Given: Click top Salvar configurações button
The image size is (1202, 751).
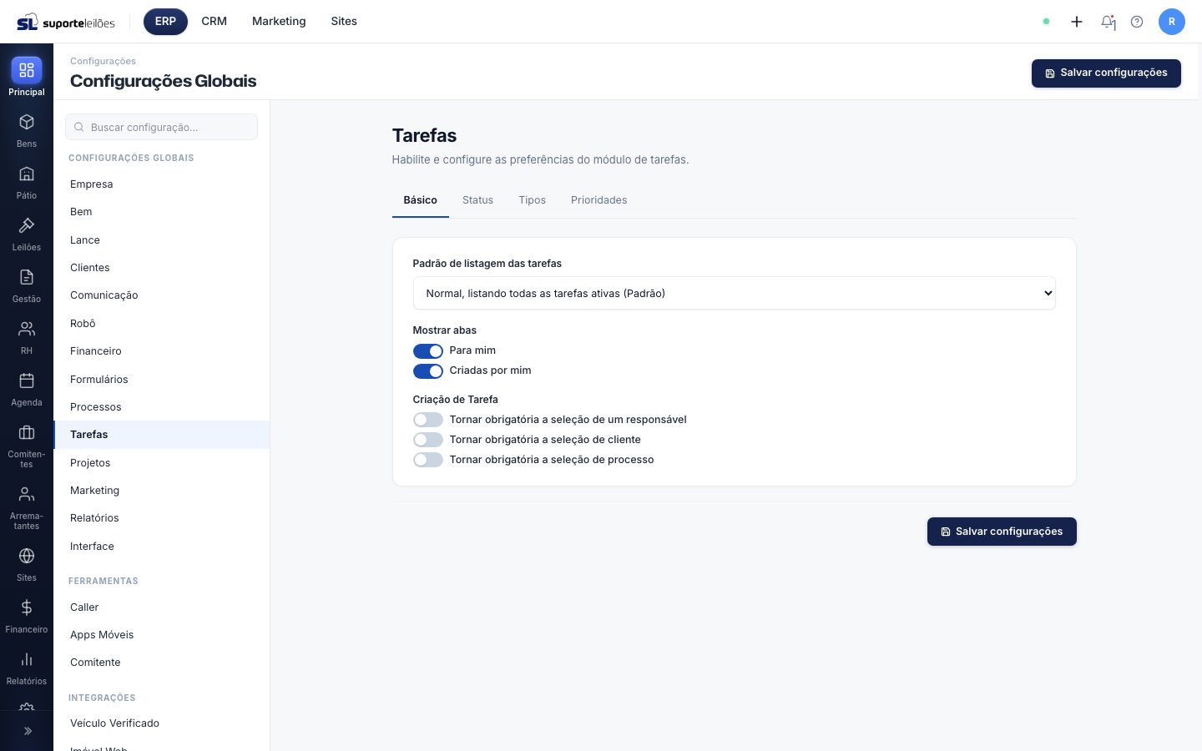Looking at the screenshot, I should (x=1106, y=73).
